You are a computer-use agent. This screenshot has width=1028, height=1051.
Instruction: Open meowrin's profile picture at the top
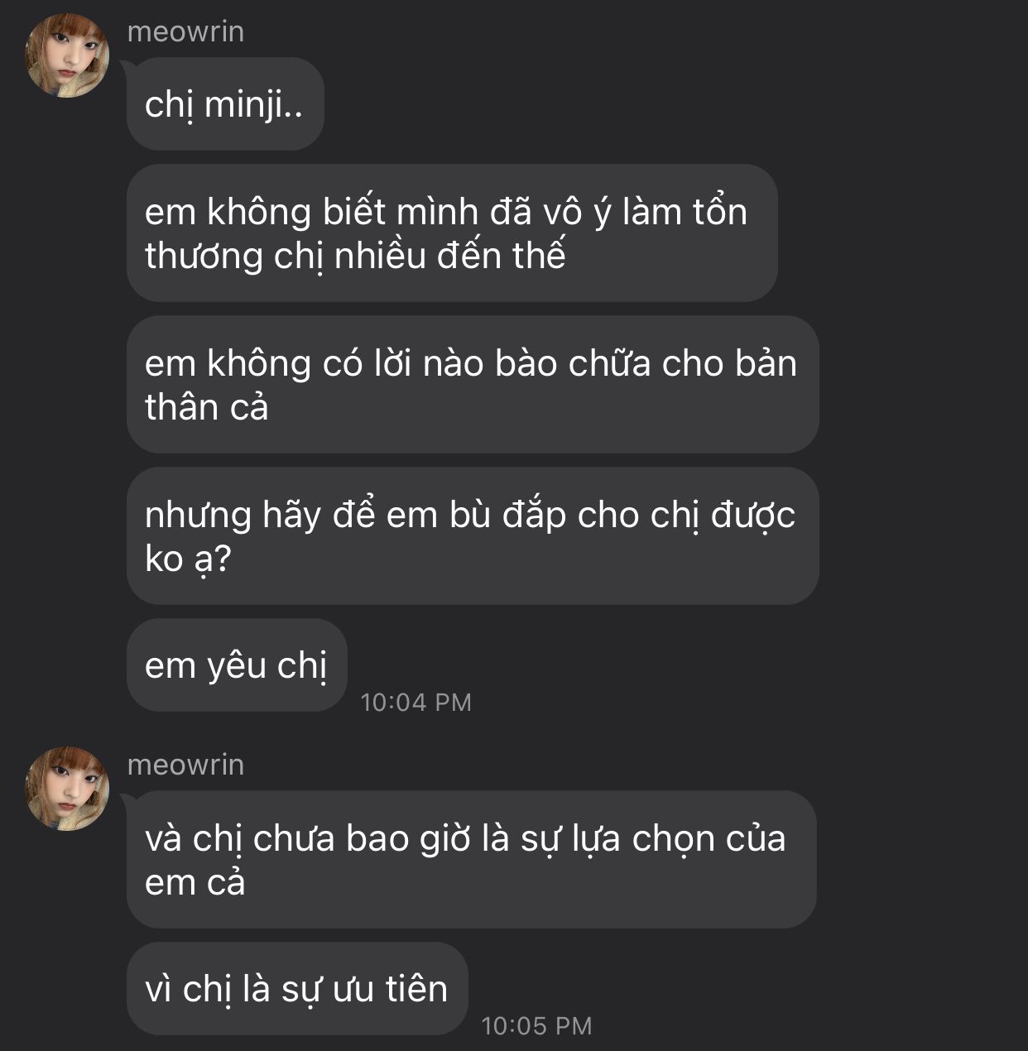68,55
